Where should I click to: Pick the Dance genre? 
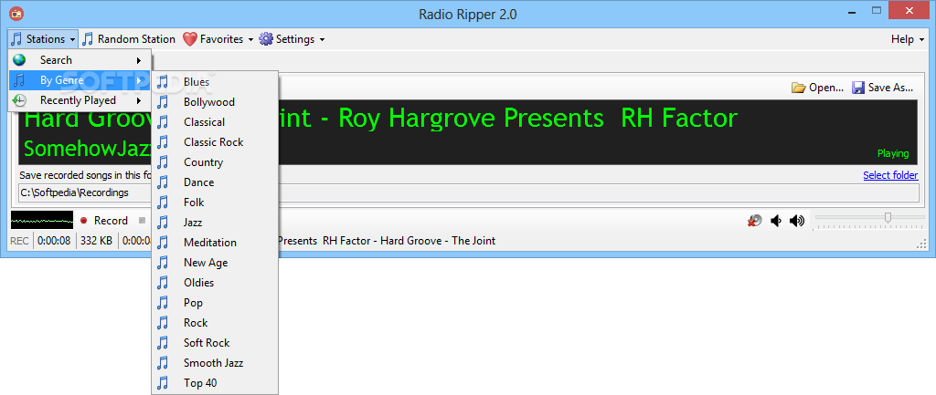(215, 182)
